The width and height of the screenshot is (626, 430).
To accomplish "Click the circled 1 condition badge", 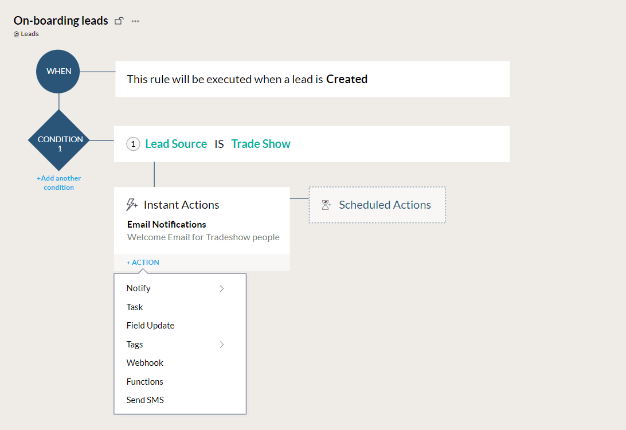I will tap(133, 144).
